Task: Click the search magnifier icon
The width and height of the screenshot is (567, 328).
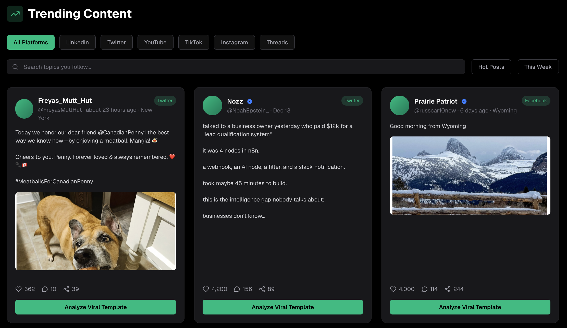Action: tap(15, 67)
